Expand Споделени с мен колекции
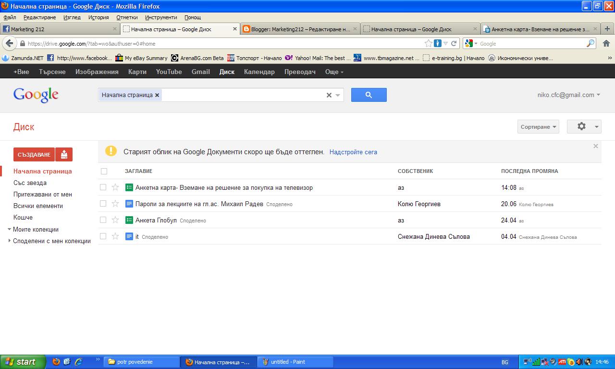This screenshot has width=615, height=369. coord(9,241)
